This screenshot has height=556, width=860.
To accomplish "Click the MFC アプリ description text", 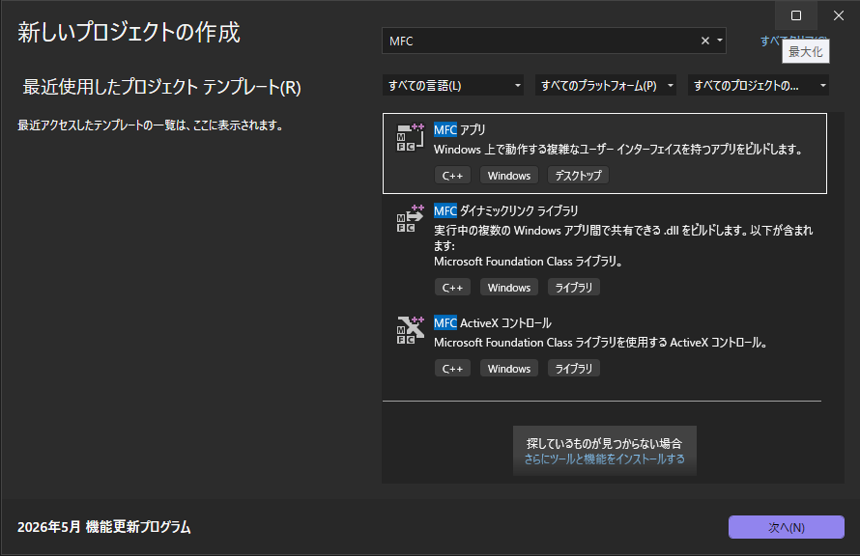I will (x=618, y=150).
